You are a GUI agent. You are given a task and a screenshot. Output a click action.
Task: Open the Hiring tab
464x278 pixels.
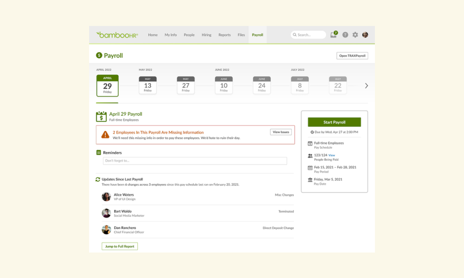(206, 35)
